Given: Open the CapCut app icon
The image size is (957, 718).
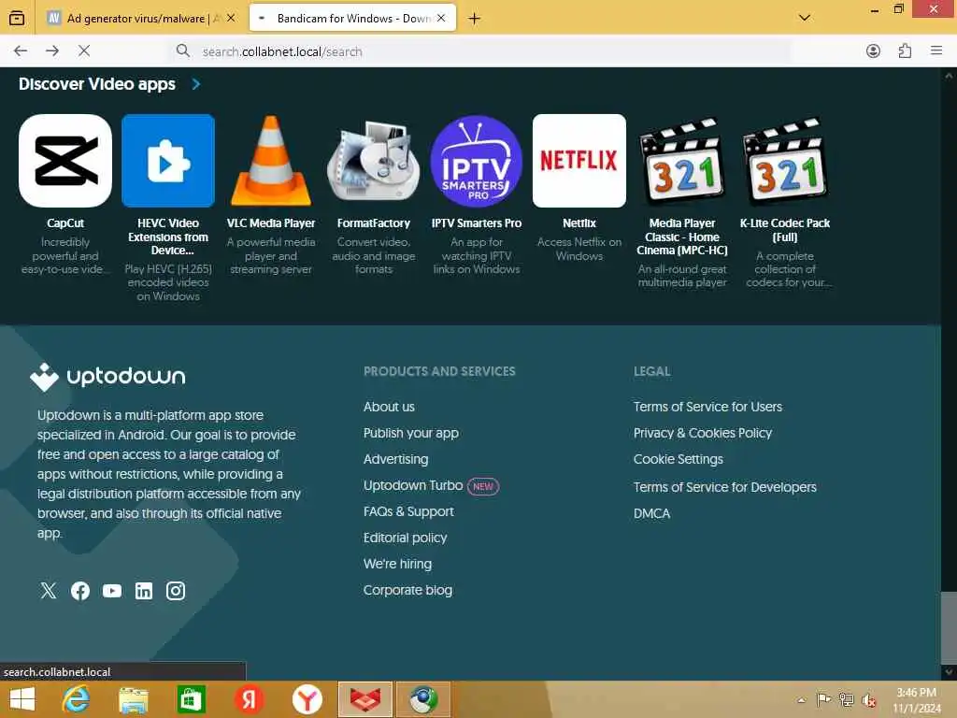Looking at the screenshot, I should click(x=65, y=161).
